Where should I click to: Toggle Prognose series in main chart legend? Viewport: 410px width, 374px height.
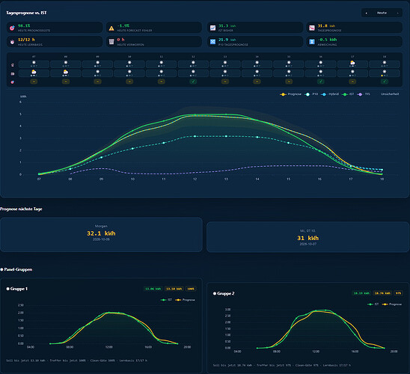[290, 94]
